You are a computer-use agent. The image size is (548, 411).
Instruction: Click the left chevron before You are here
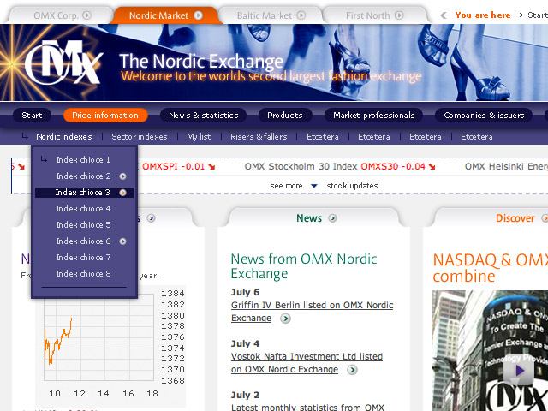444,15
